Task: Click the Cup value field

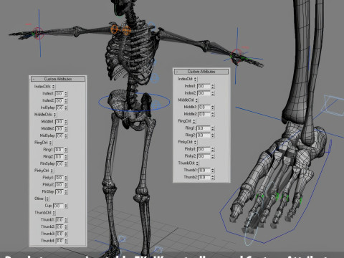Action: coord(58,206)
